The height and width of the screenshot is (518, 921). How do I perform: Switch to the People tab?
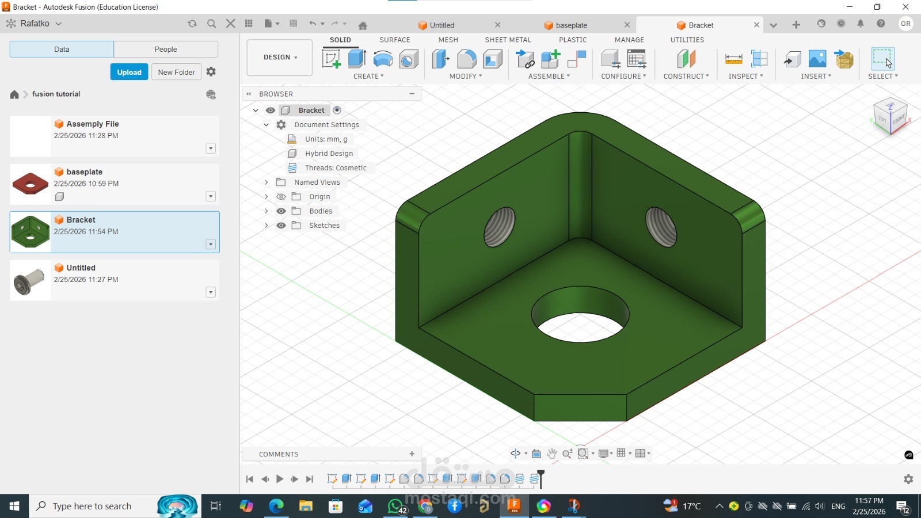coord(166,49)
